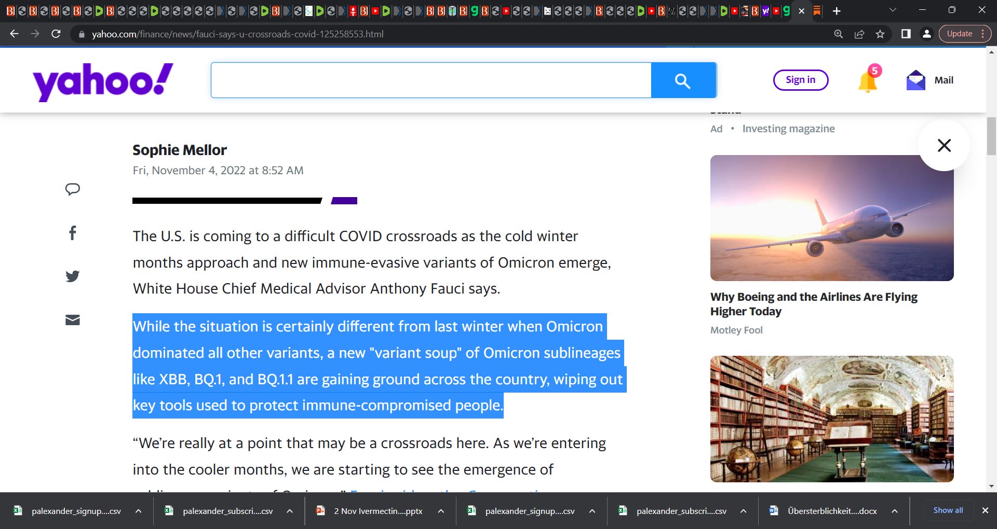Viewport: 997px width, 529px height.
Task: Click the Motley Fool source label
Action: [x=736, y=330]
